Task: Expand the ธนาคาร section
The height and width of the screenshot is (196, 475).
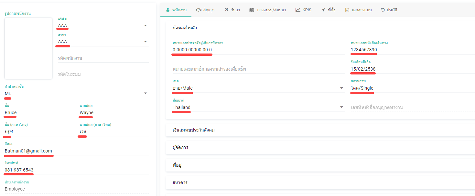Action: 320,182
